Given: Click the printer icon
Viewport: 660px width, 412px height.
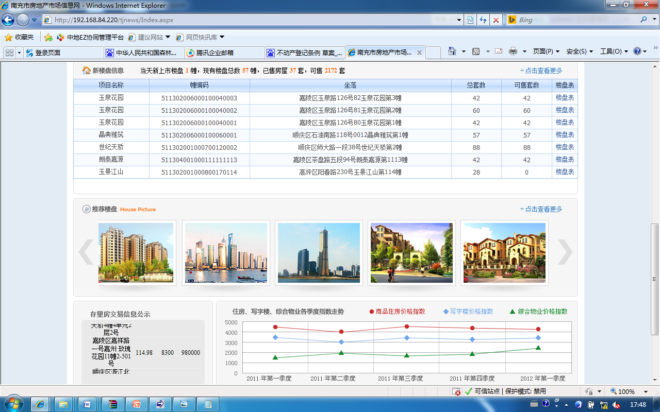Looking at the screenshot, I should [x=513, y=51].
